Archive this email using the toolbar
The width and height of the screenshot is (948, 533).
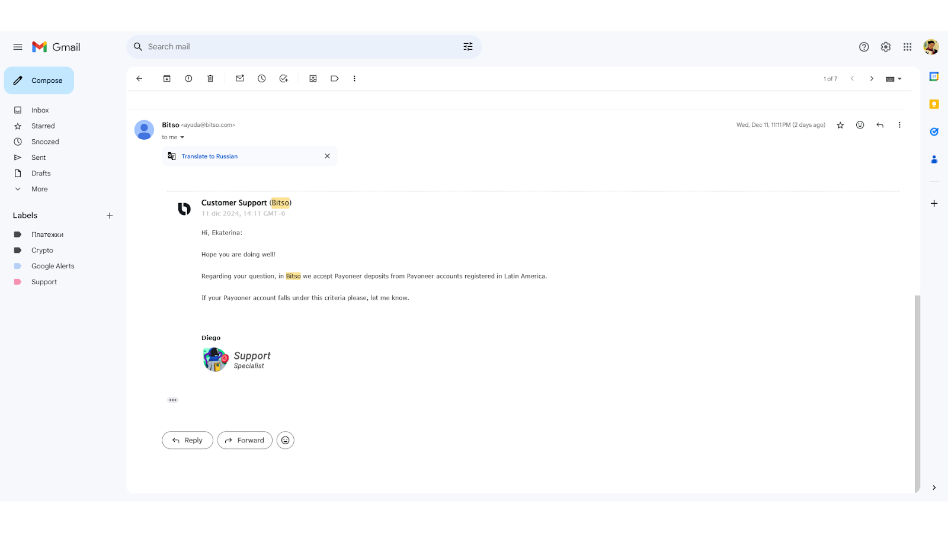(x=167, y=79)
